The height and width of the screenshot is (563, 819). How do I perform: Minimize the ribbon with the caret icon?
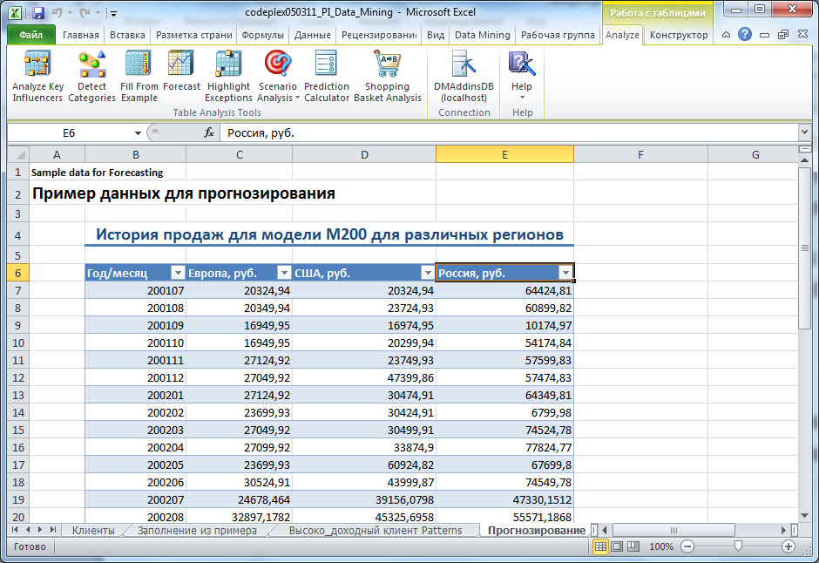click(x=726, y=35)
